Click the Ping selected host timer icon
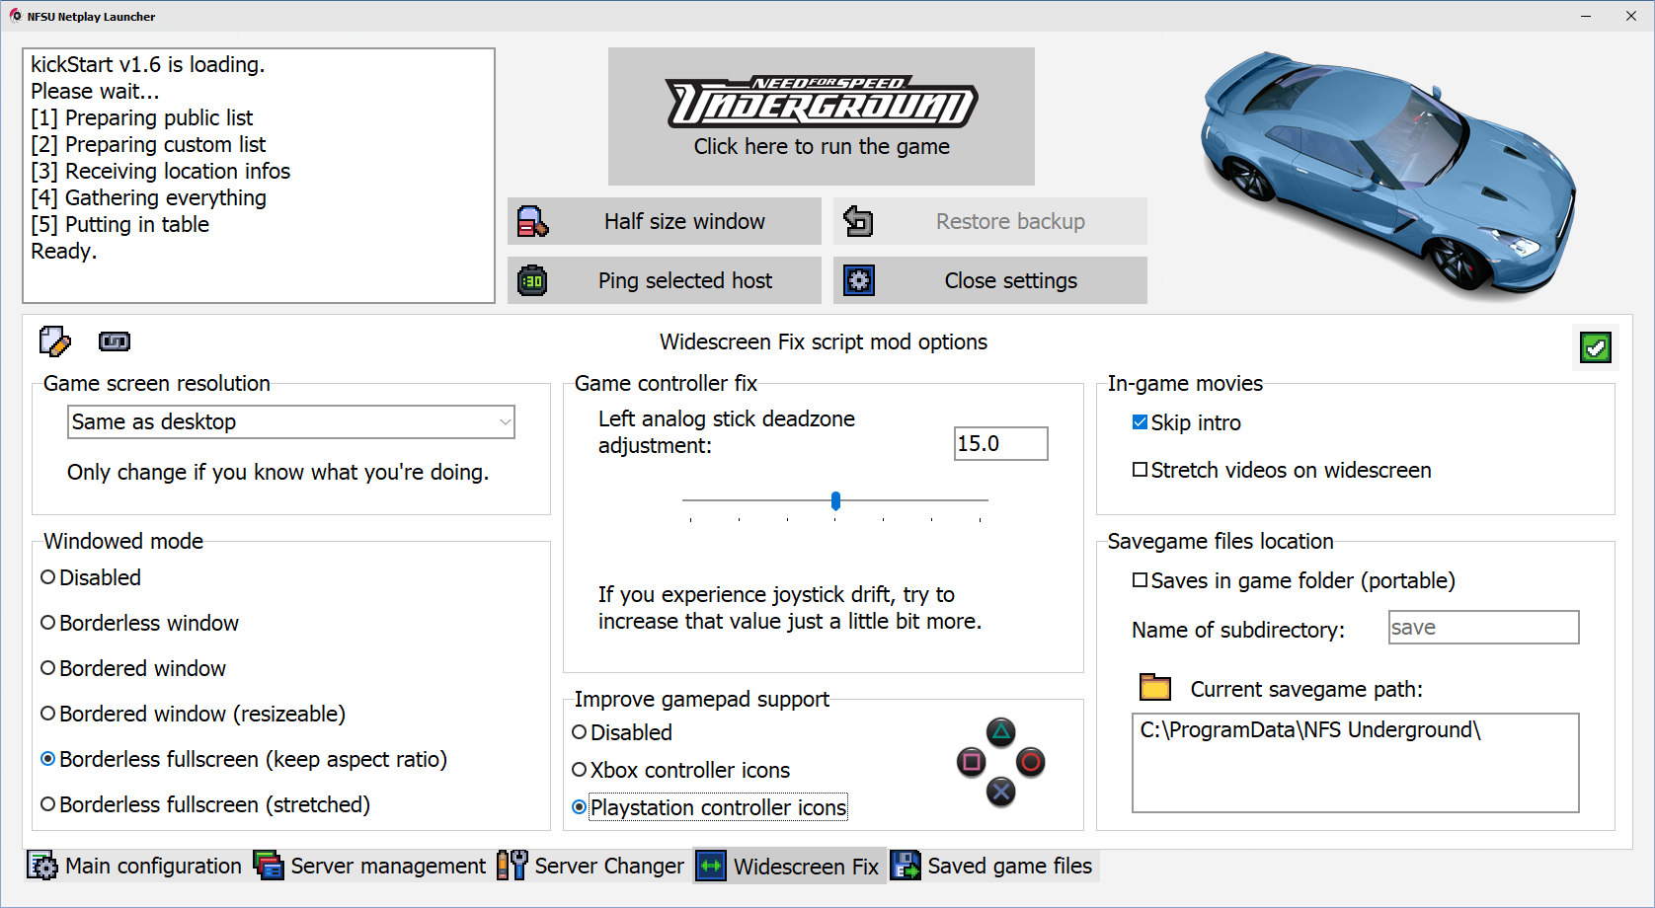Image resolution: width=1655 pixels, height=908 pixels. [x=532, y=281]
